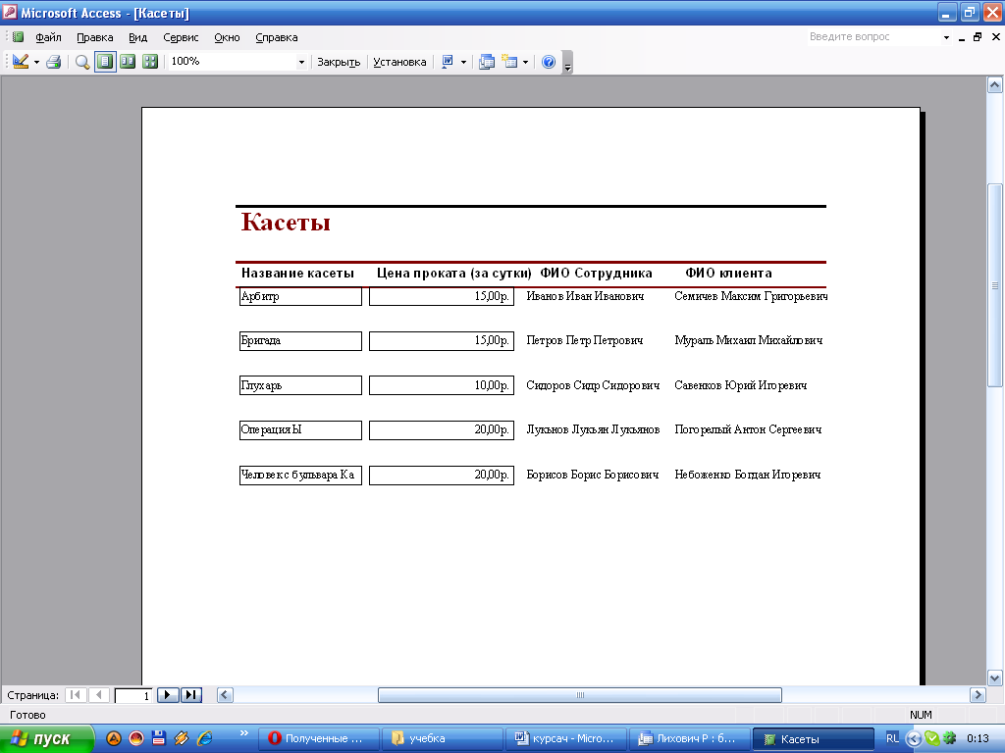Click the system tray expand arrow
Viewport: 1005px width, 753px height.
914,739
